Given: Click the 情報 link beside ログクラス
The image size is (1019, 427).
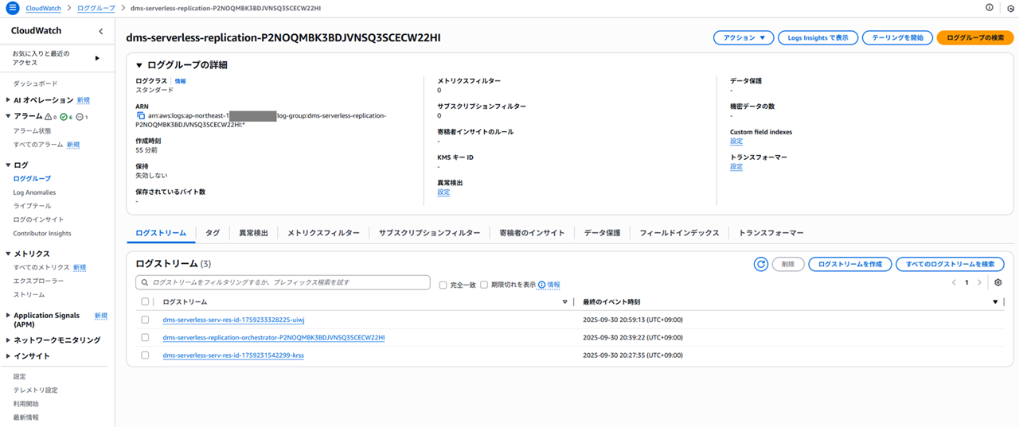Looking at the screenshot, I should pyautogui.click(x=181, y=81).
